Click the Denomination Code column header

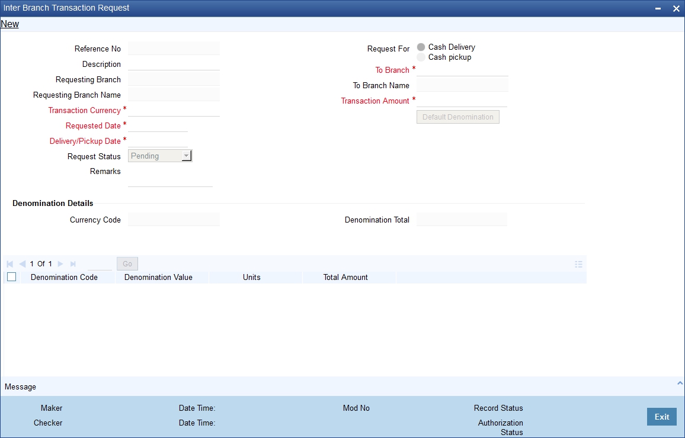[64, 278]
